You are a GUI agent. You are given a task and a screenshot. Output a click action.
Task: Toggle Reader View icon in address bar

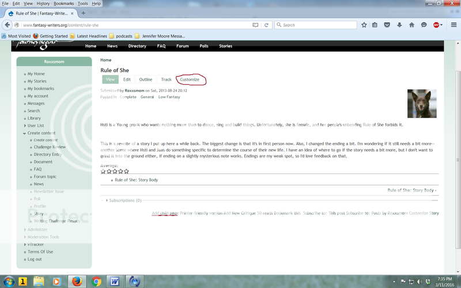(x=255, y=25)
